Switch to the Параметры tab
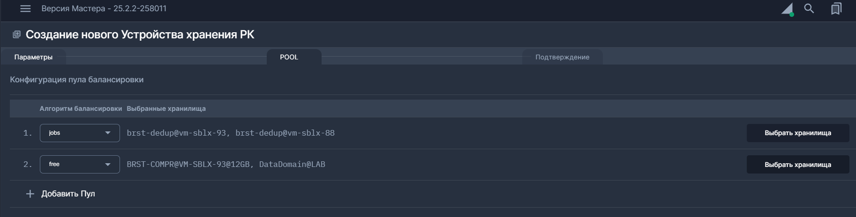The width and height of the screenshot is (856, 217). point(33,57)
